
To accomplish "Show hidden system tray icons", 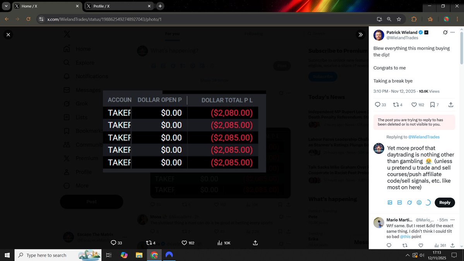I will (407, 255).
